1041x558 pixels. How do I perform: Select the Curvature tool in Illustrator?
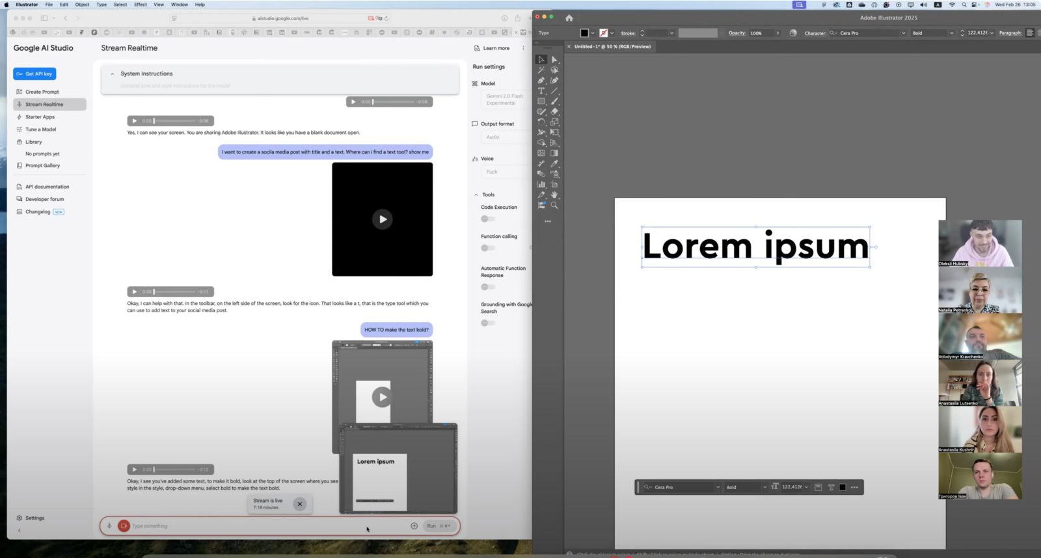click(554, 81)
